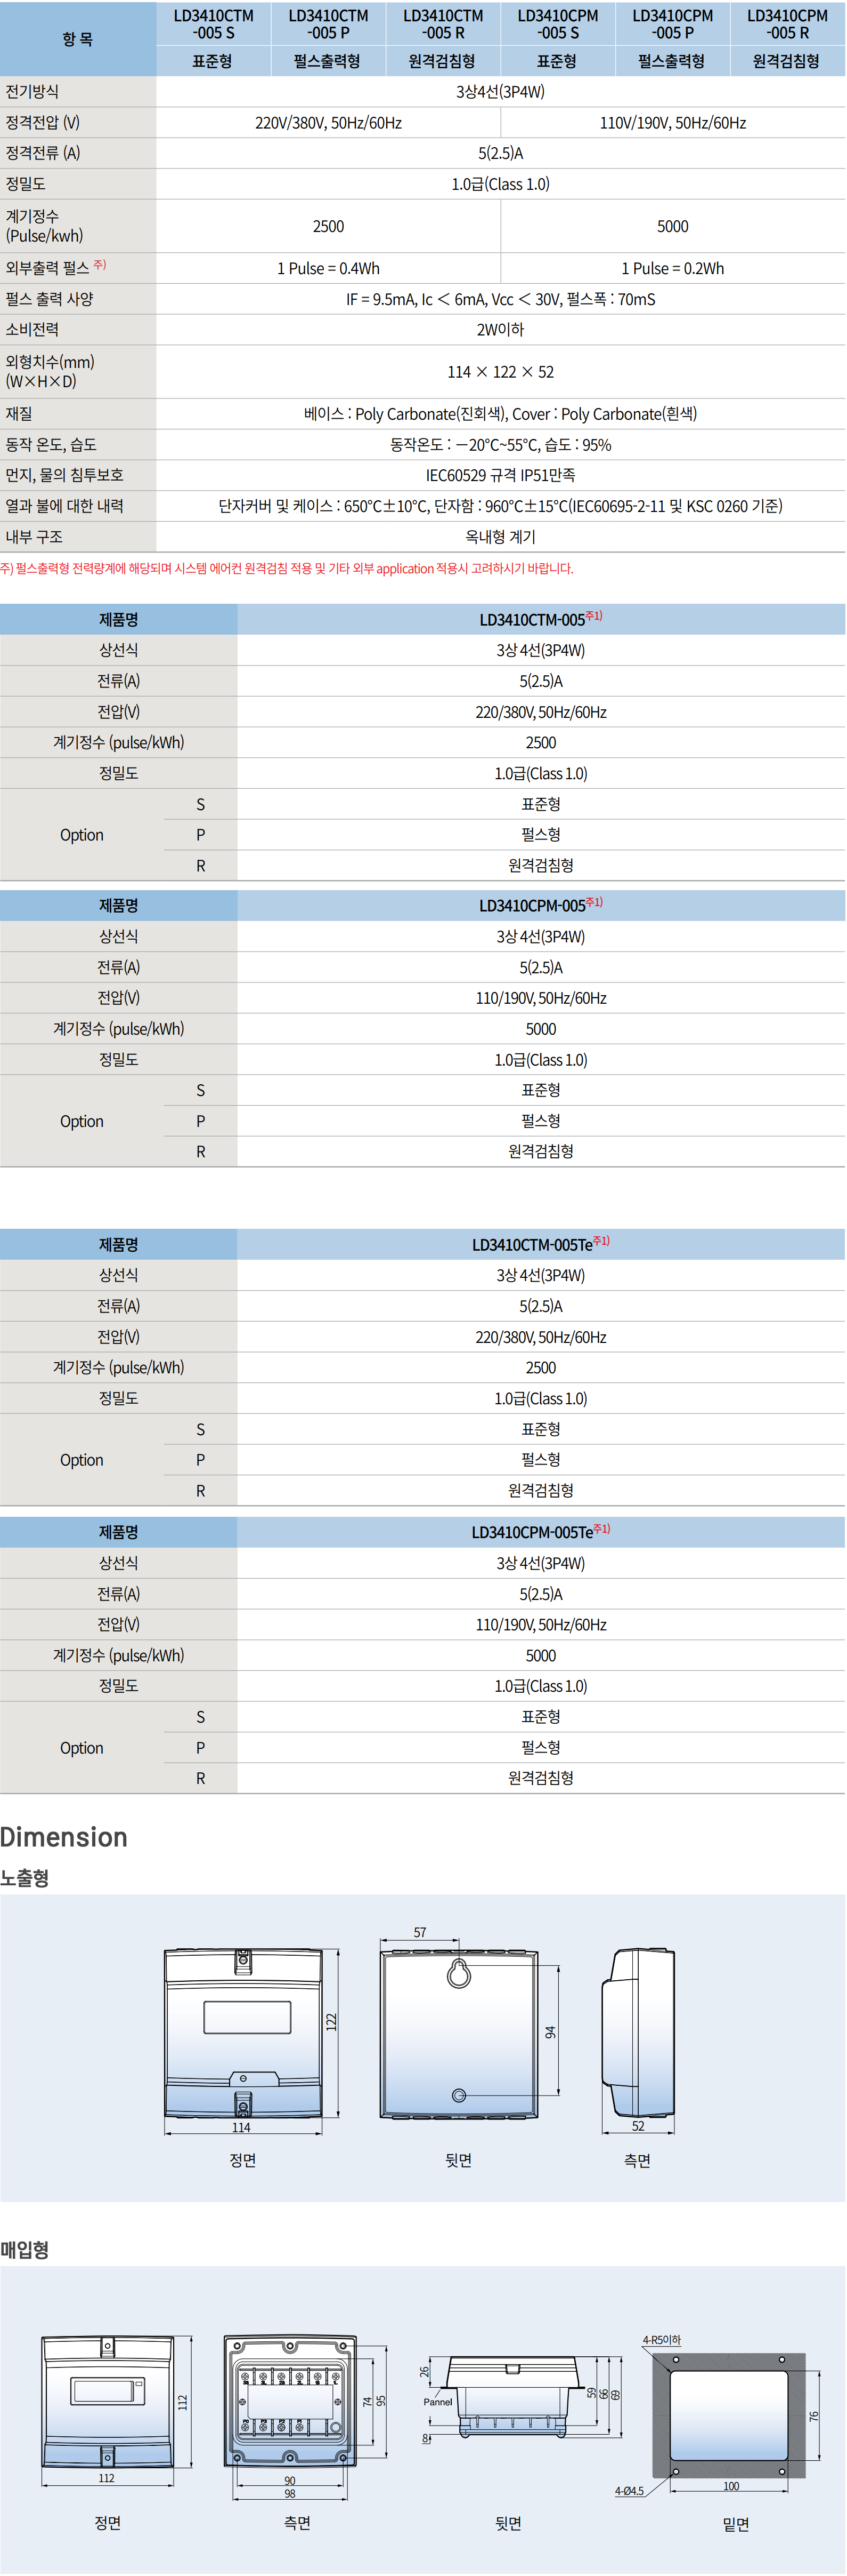Click the LD3410CPM-005 R column header
The height and width of the screenshot is (2576, 847).
[787, 24]
